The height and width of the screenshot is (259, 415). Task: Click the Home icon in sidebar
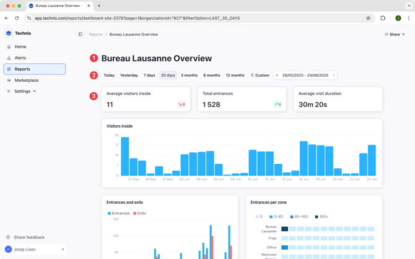(x=9, y=46)
